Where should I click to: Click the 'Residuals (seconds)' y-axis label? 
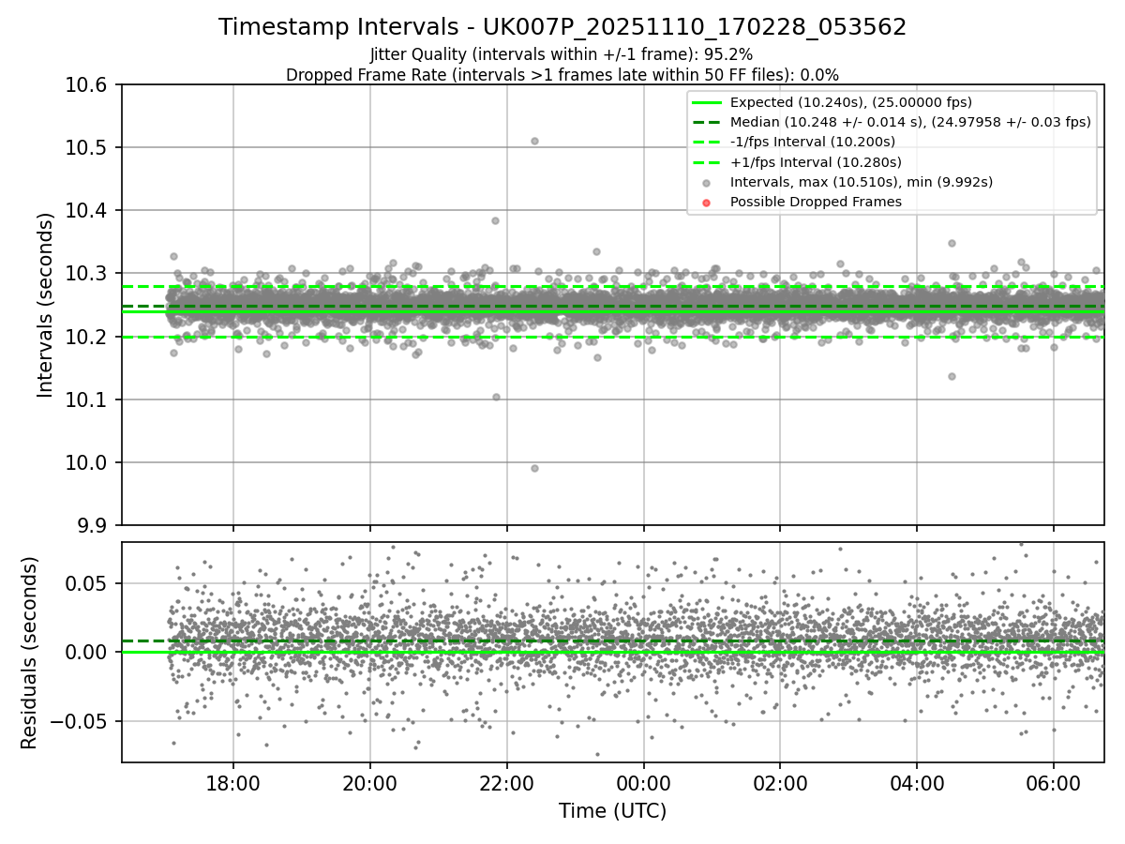tap(29, 653)
